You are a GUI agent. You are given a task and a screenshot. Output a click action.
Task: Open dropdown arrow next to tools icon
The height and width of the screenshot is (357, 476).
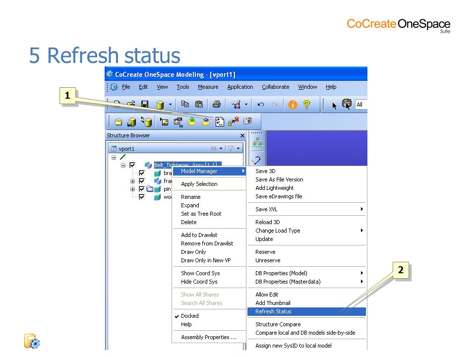[246, 105]
